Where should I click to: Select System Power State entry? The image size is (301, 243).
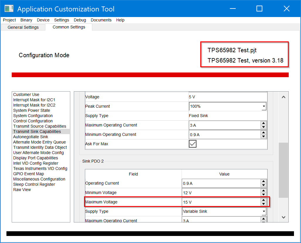pos(32,110)
